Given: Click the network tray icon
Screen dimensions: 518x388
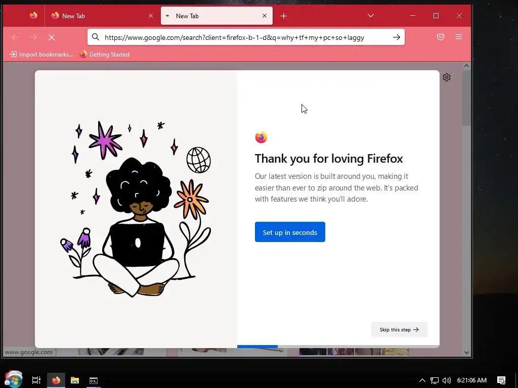Looking at the screenshot, I should (x=435, y=380).
